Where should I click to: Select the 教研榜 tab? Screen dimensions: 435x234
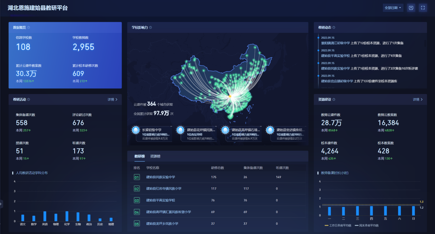140,156
